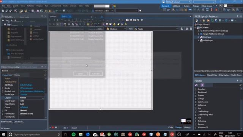Open the Windows 32-bit platform dropdown

pyautogui.click(x=103, y=11)
